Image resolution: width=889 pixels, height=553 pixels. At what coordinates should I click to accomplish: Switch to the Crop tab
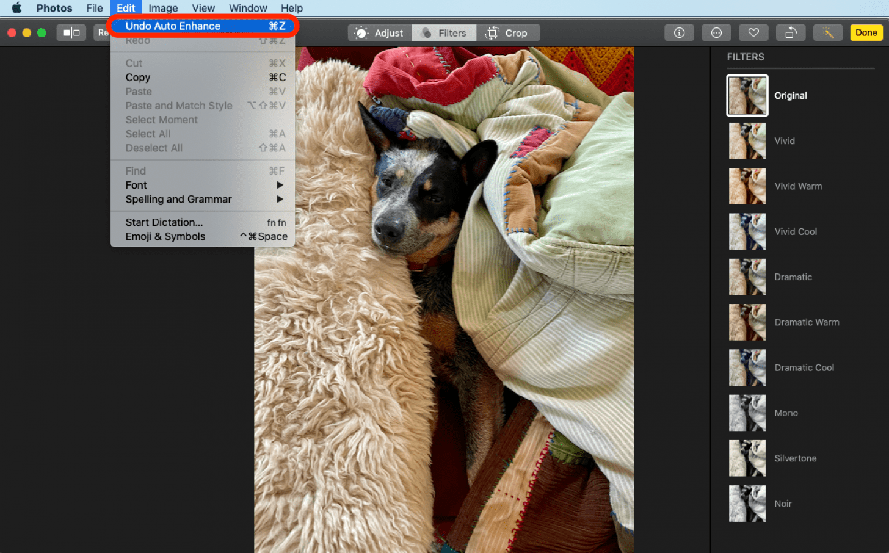(x=507, y=33)
